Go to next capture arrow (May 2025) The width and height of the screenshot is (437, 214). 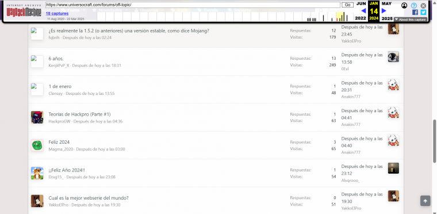(x=384, y=11)
